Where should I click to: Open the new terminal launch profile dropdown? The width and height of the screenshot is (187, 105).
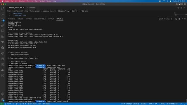174,19
